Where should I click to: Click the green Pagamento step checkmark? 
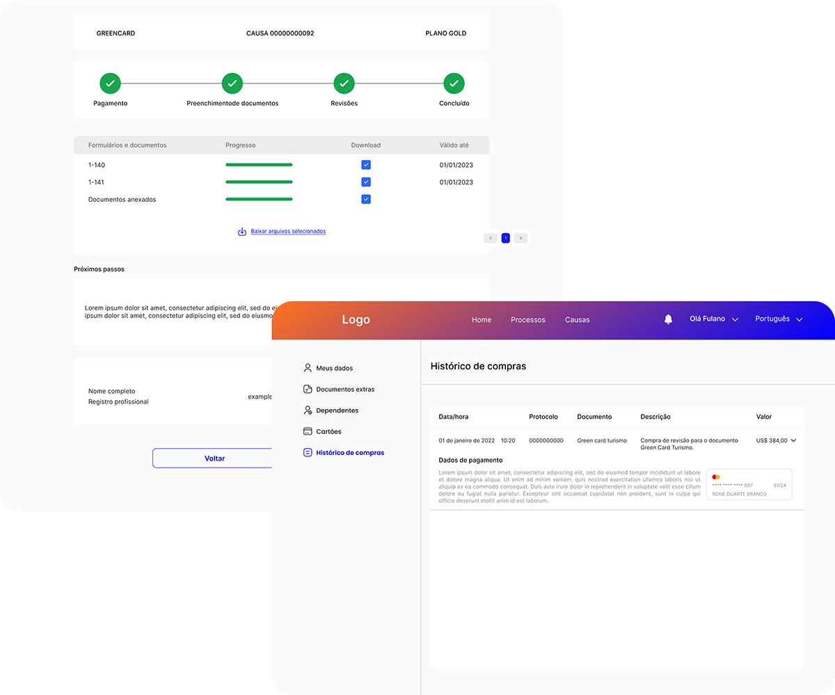(x=110, y=83)
